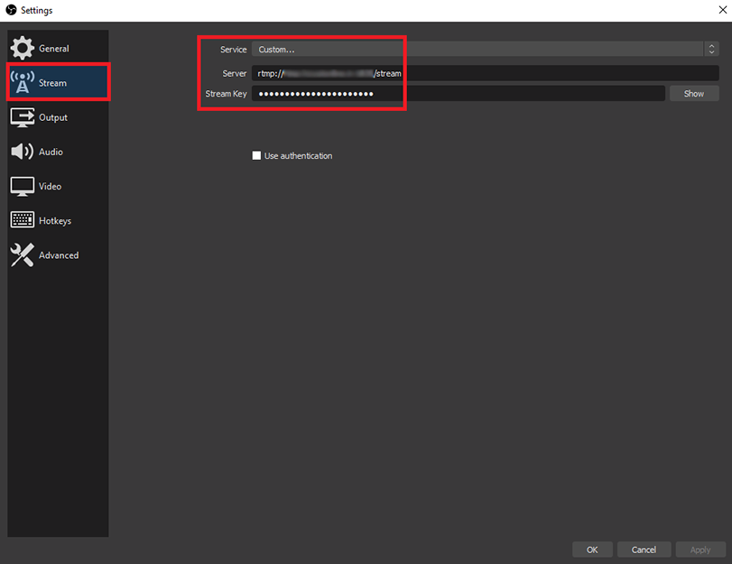Open the Hotkeys keyboard icon

click(x=22, y=220)
